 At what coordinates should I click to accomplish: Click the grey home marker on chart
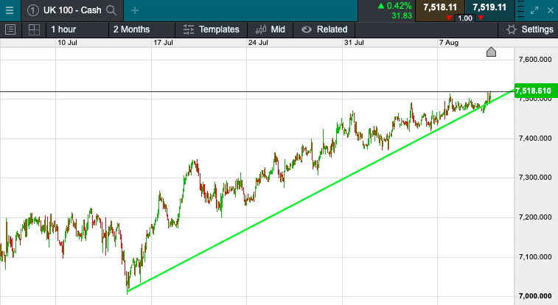click(x=491, y=52)
